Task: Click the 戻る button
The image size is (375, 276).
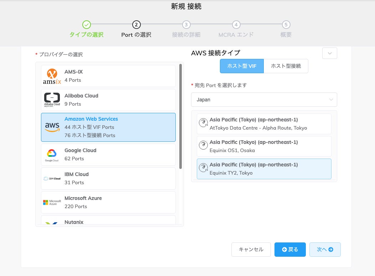Action: click(x=290, y=250)
